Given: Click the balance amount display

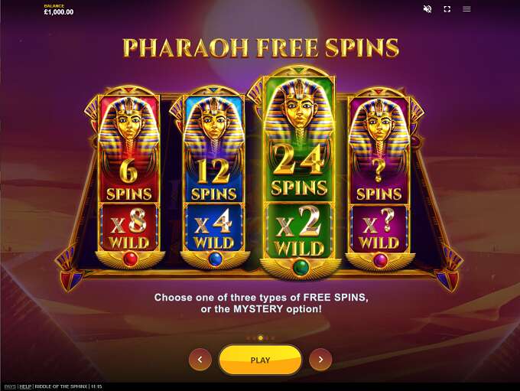Looking at the screenshot, I should coord(59,12).
